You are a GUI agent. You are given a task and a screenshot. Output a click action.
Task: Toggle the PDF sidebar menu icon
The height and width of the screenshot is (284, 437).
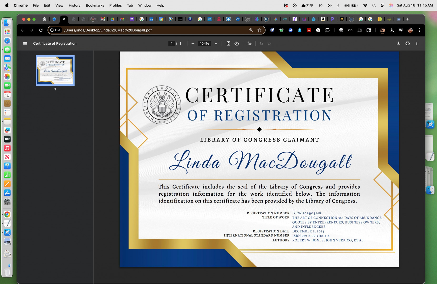click(x=25, y=43)
